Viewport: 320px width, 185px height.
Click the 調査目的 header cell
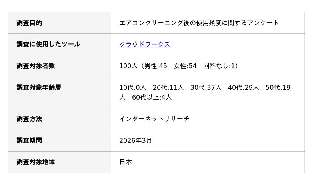coord(29,23)
